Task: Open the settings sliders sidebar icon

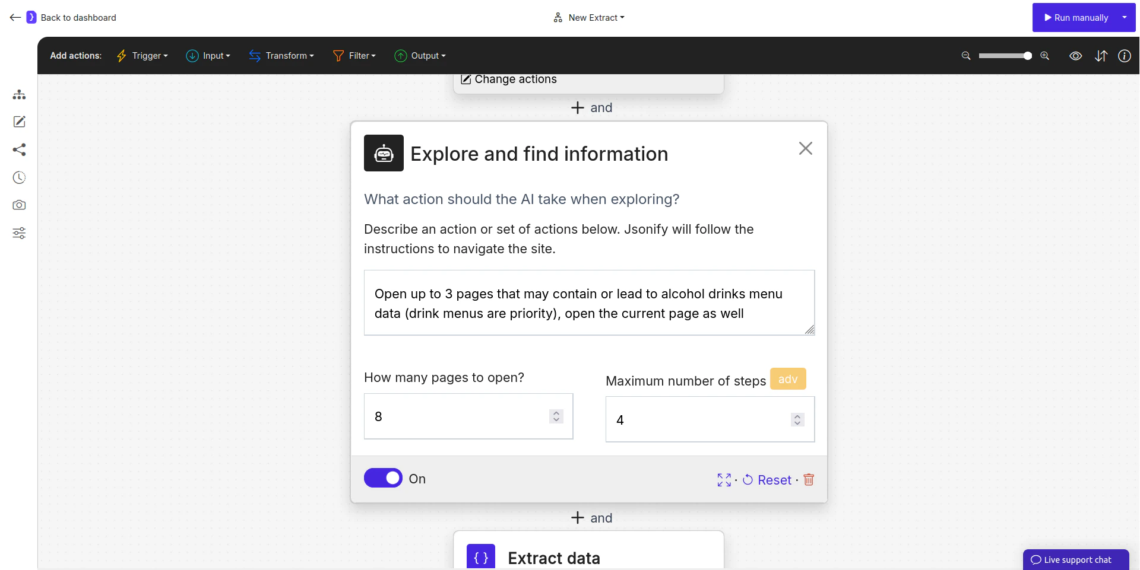Action: pos(19,233)
